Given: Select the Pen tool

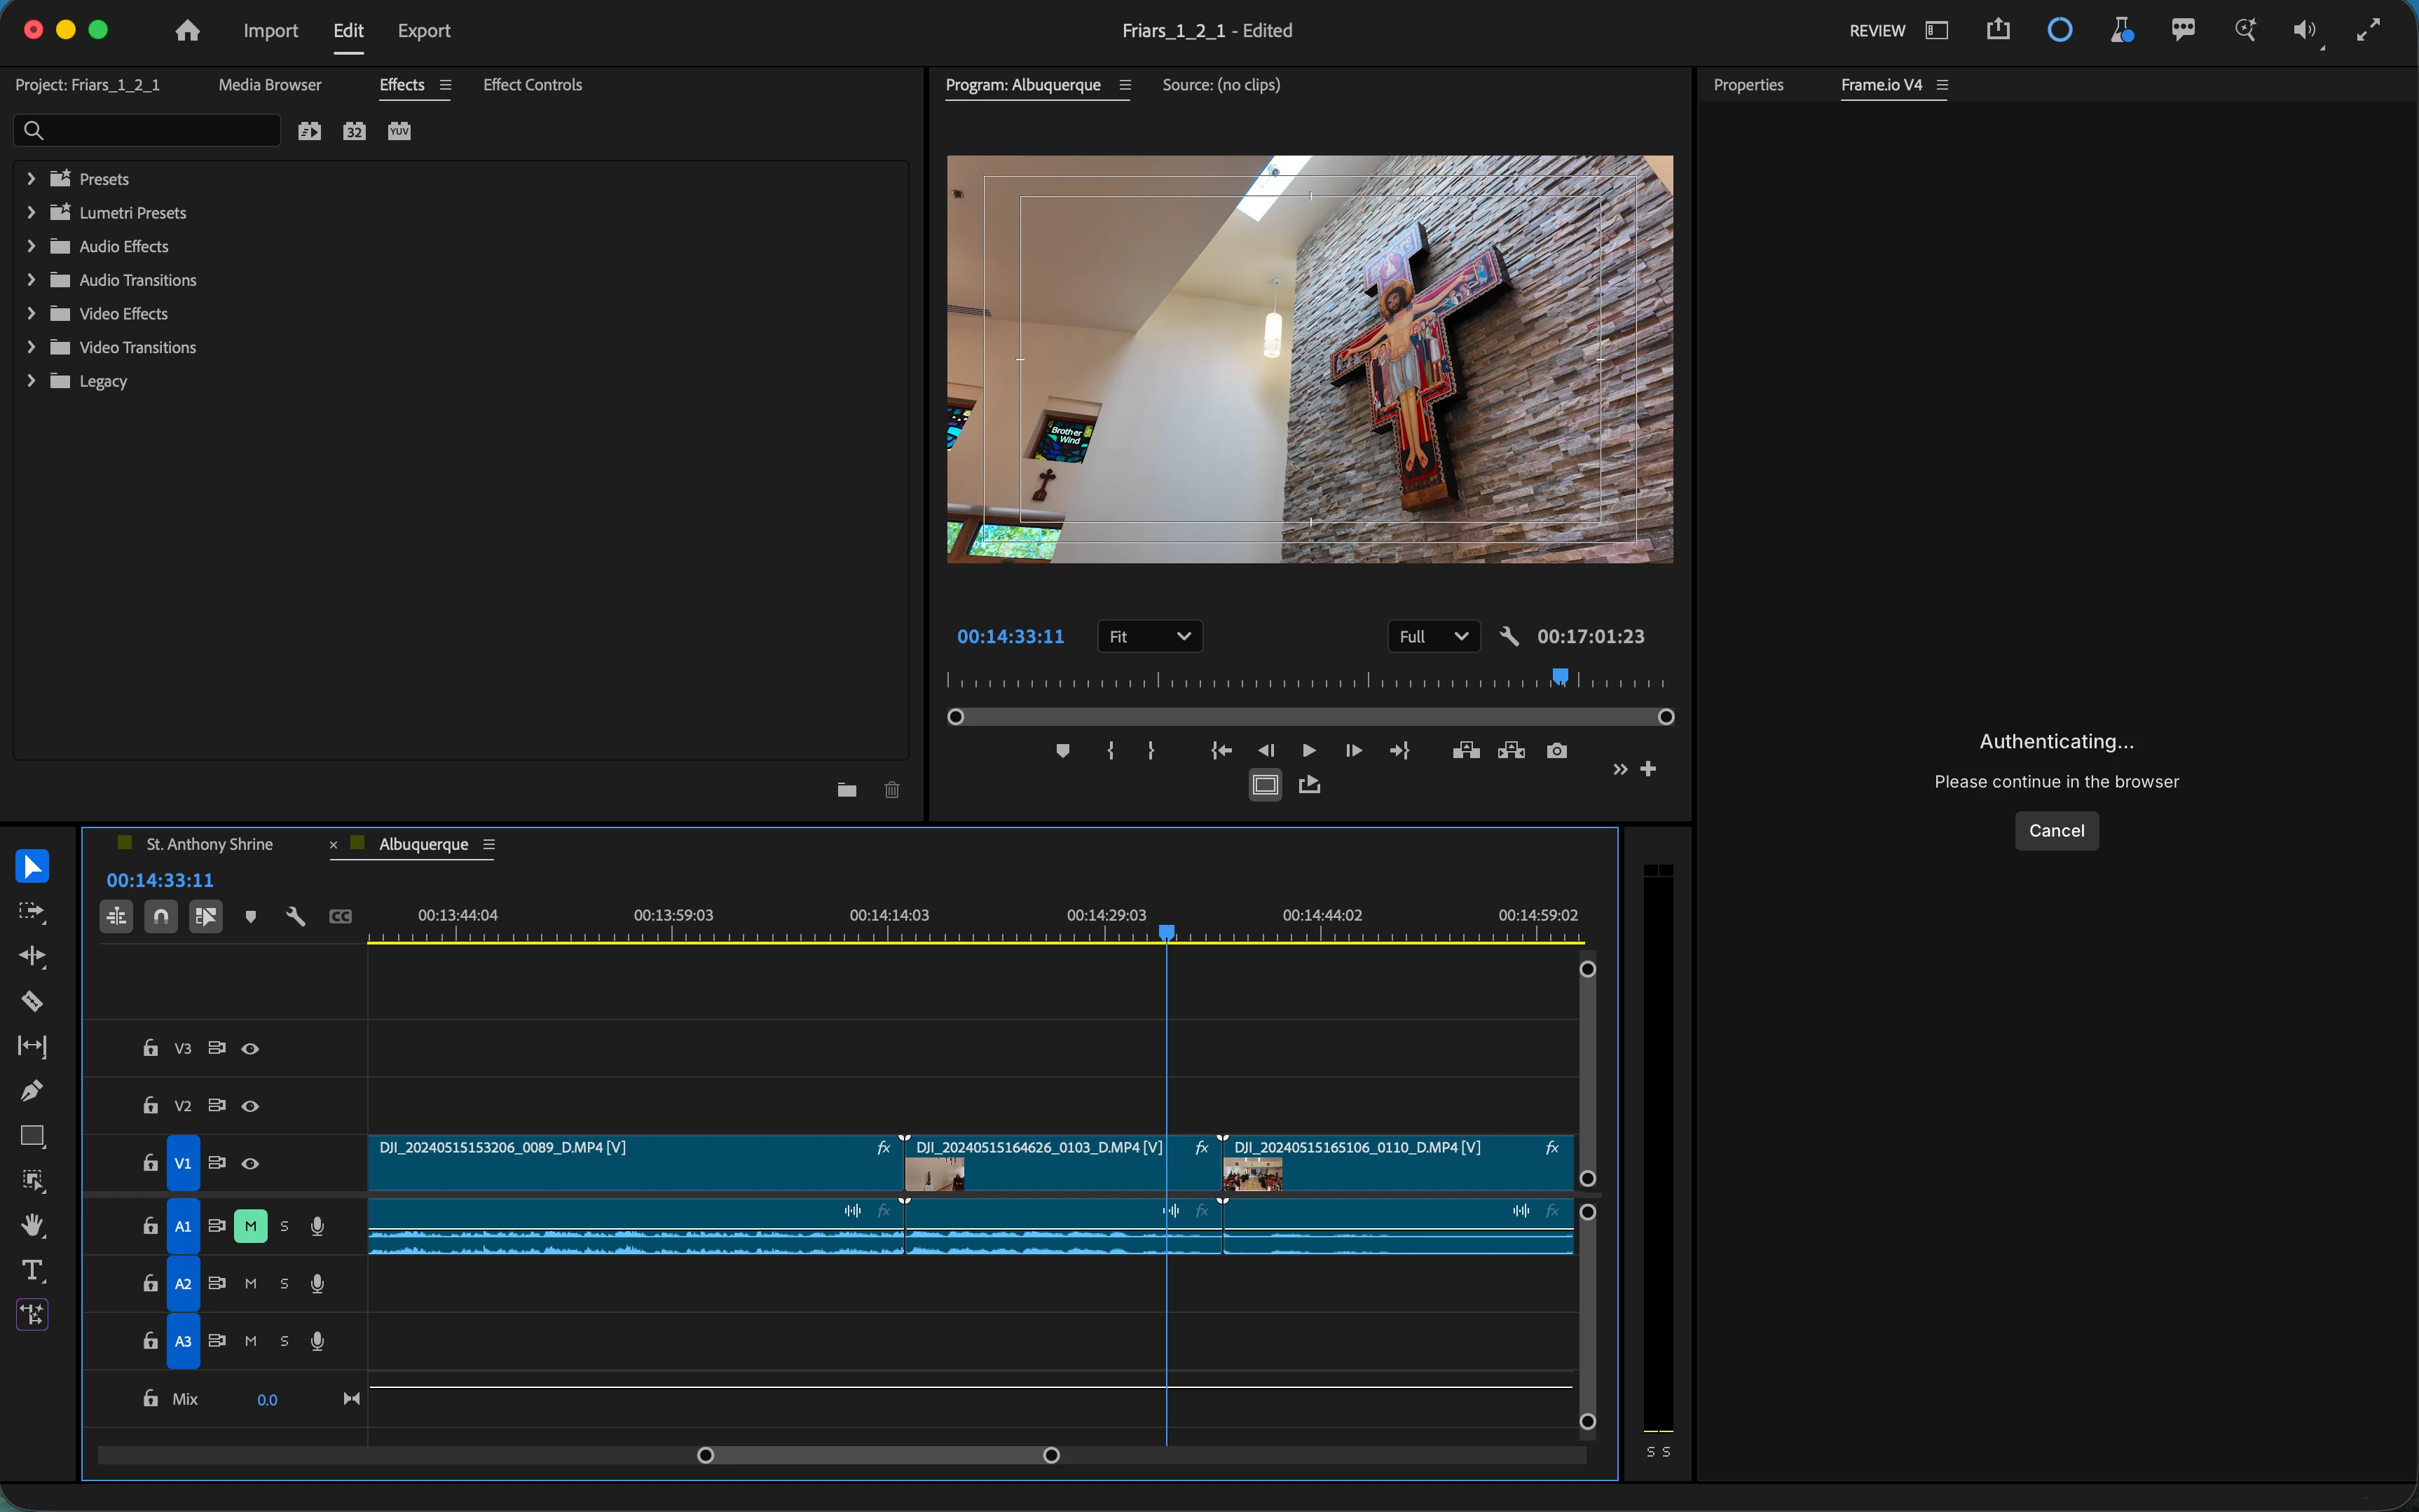Looking at the screenshot, I should 32,1090.
